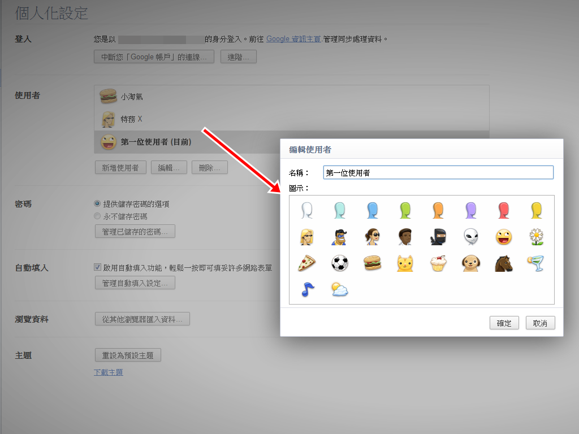Choose the smiley face avatar in dialog
This screenshot has width=579, height=434.
click(504, 237)
